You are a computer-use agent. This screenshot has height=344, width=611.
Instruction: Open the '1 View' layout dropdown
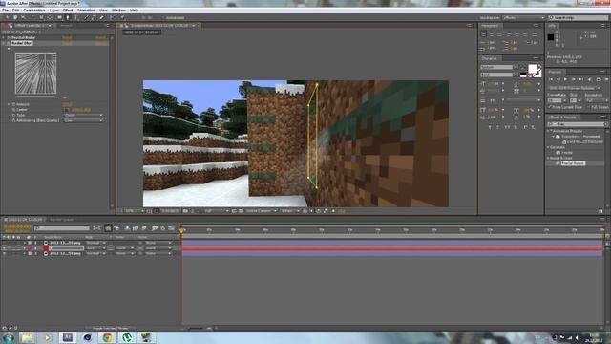290,211
